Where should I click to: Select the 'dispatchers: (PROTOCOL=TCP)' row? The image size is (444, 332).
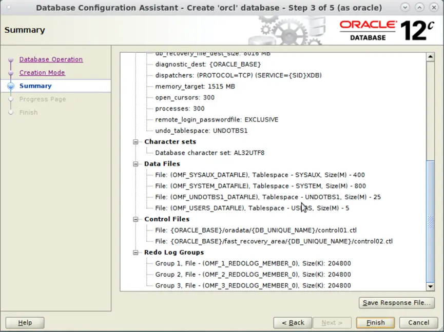coord(238,75)
